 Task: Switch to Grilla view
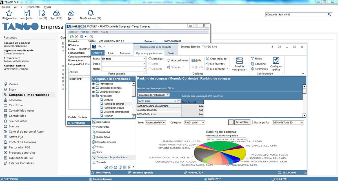click(196, 60)
